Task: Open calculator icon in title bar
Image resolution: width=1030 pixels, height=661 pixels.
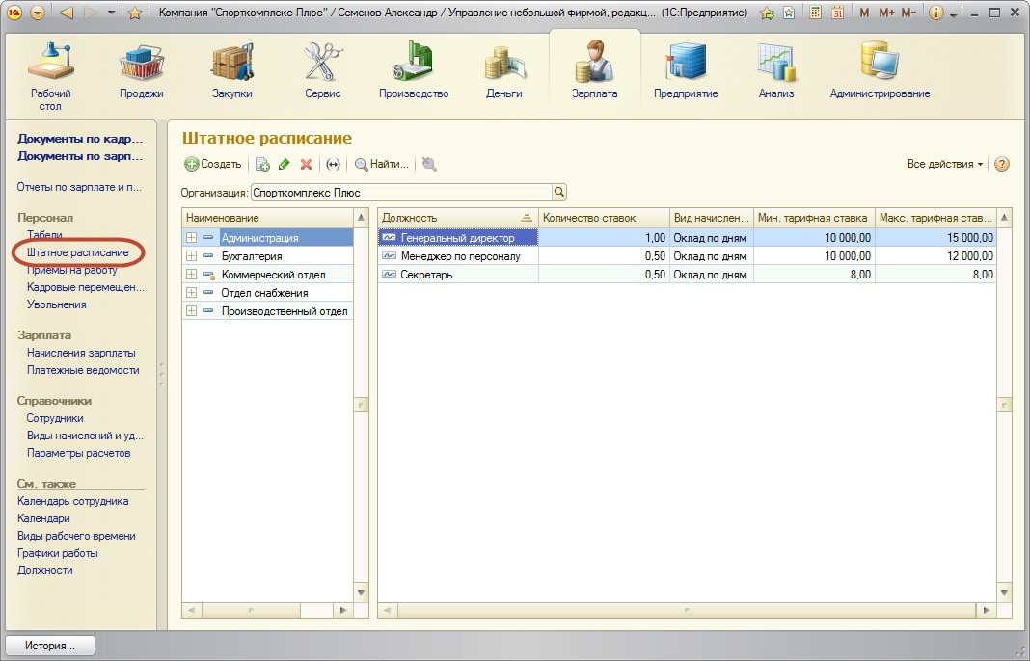Action: tap(816, 13)
